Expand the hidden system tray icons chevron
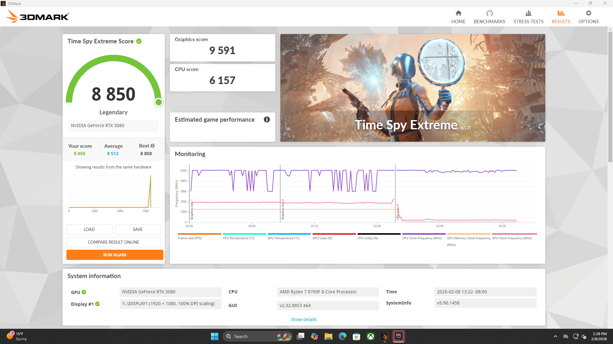 (x=555, y=336)
